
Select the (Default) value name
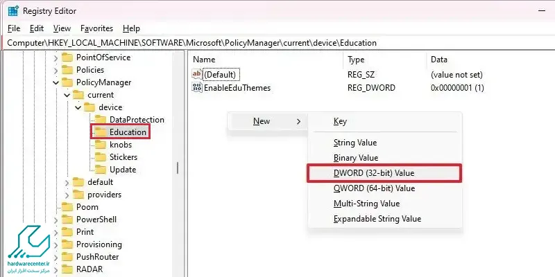[x=220, y=75]
